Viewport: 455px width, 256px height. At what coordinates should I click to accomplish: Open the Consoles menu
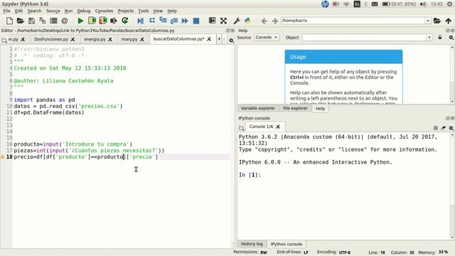(x=104, y=11)
